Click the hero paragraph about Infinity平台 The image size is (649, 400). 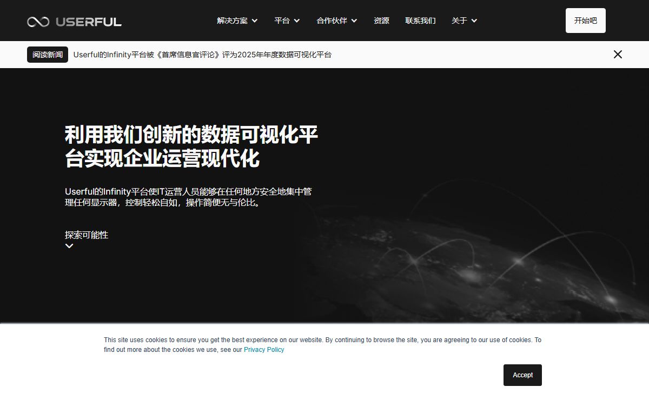point(188,197)
